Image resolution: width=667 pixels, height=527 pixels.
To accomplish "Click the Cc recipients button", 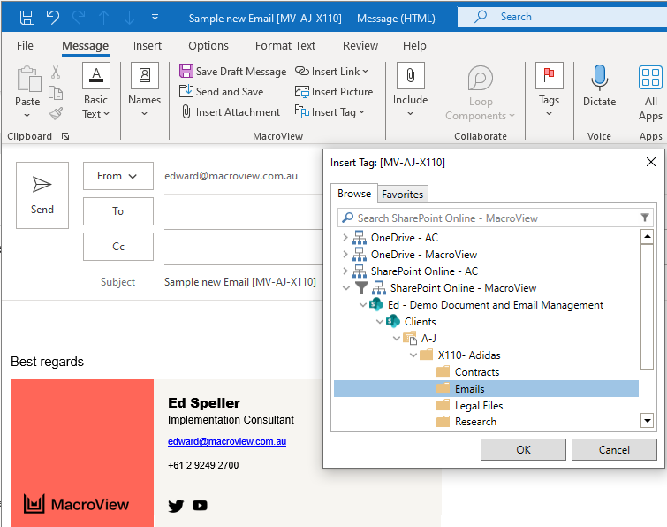I will [117, 247].
